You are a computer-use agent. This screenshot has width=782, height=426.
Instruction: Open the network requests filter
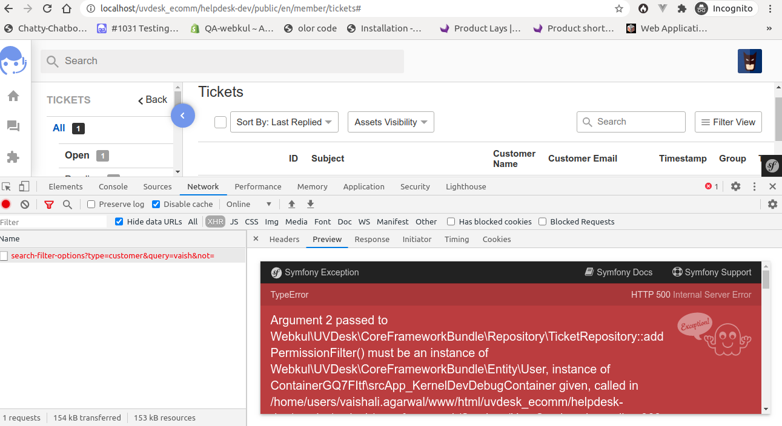[x=48, y=205]
